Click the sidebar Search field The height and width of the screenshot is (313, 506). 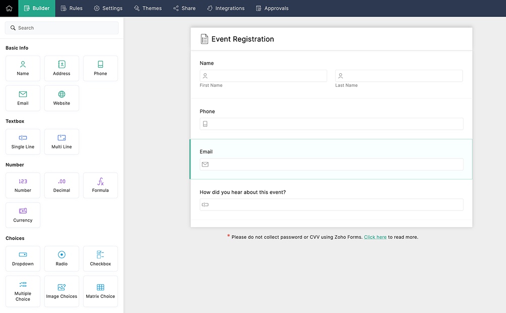click(x=61, y=28)
